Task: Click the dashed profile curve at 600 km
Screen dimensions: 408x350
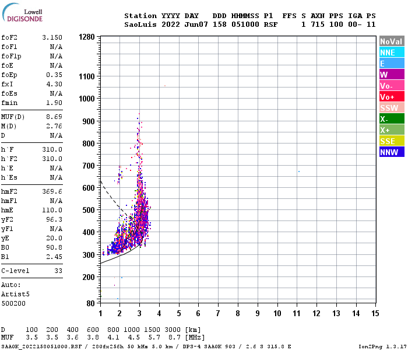Action: click(x=103, y=187)
